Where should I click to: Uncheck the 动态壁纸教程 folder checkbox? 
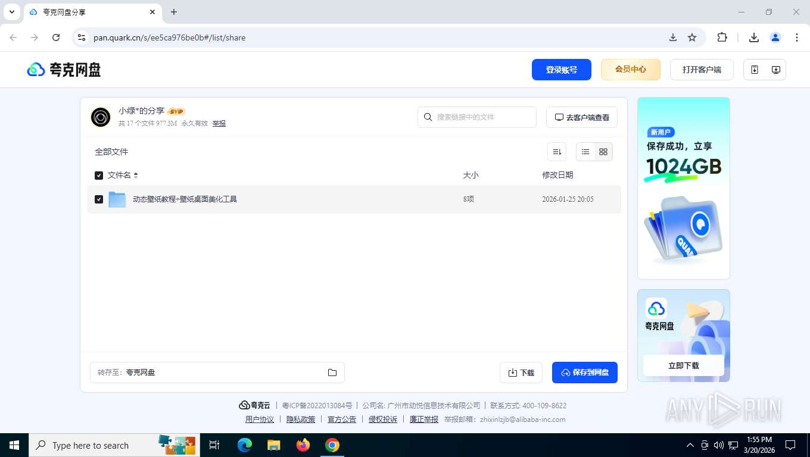pos(99,199)
